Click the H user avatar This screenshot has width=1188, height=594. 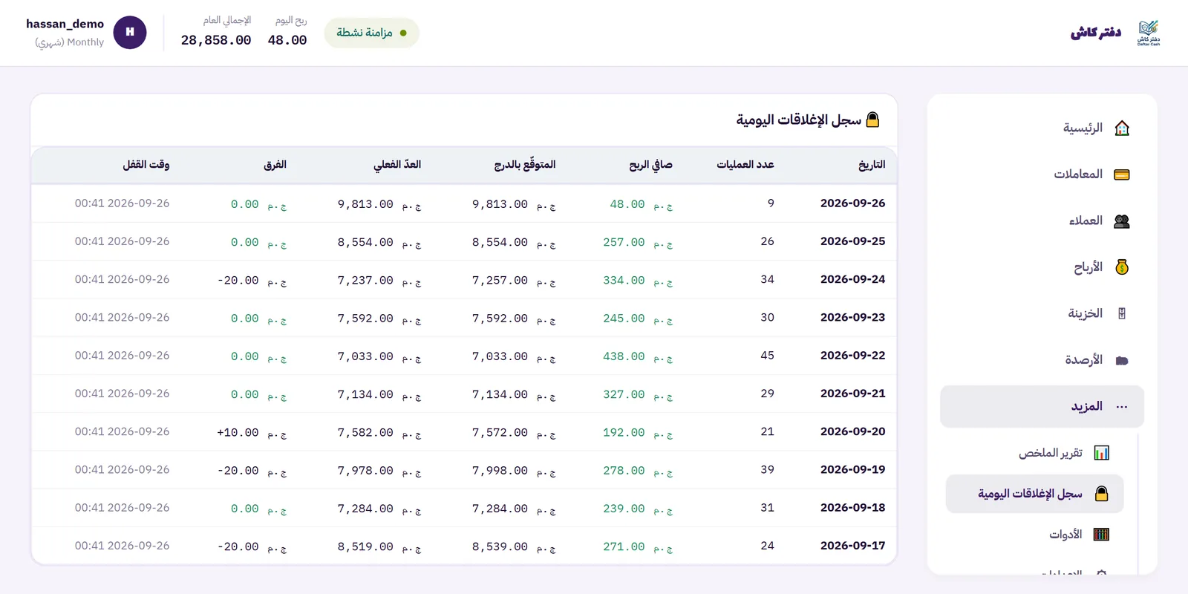(x=130, y=33)
